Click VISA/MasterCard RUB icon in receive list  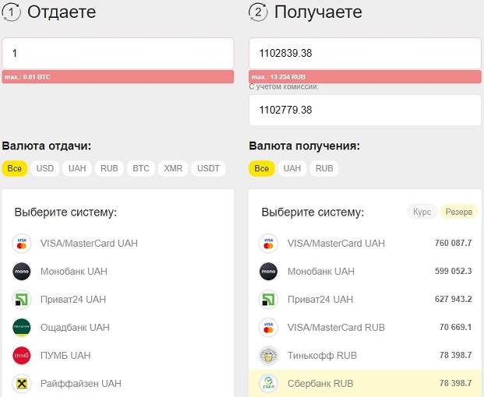click(269, 328)
